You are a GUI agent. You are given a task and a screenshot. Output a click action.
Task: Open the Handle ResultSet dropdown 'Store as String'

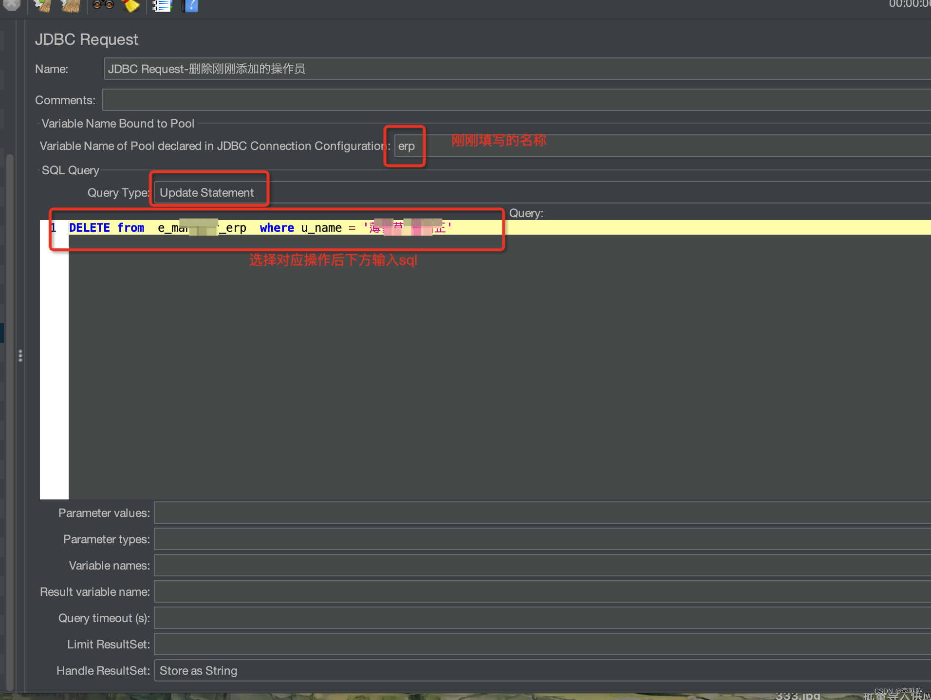click(542, 670)
